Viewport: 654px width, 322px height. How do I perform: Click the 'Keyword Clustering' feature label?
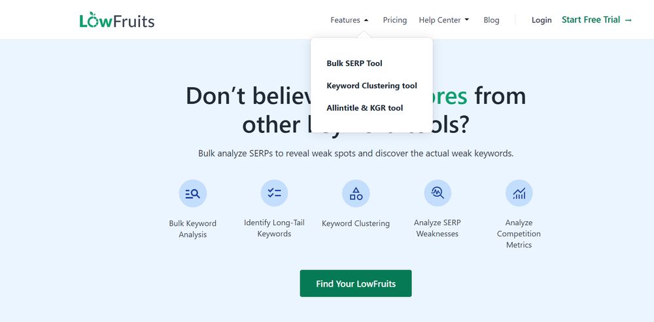tap(356, 223)
